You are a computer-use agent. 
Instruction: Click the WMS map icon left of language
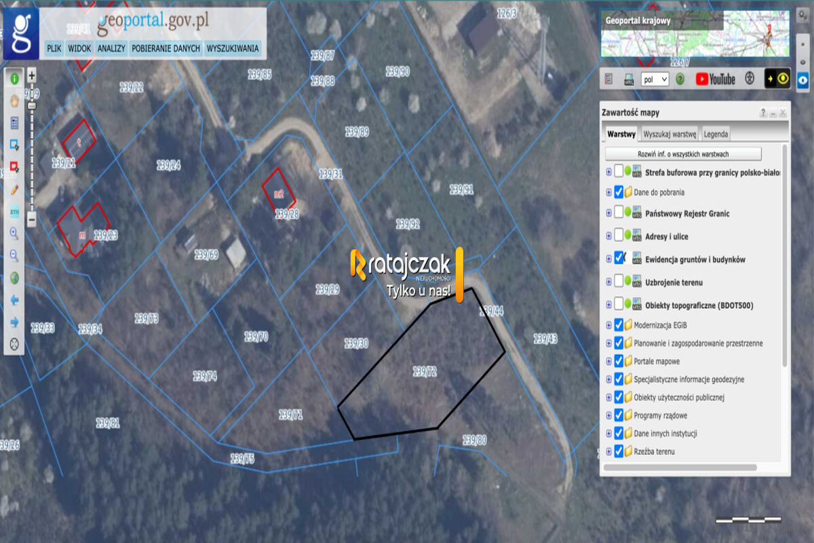(x=629, y=79)
